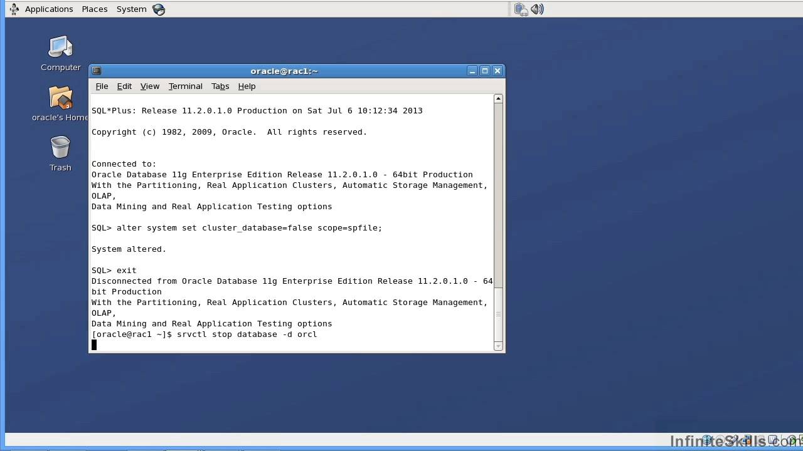Open the terminal File menu
The image size is (803, 451).
[x=102, y=86]
